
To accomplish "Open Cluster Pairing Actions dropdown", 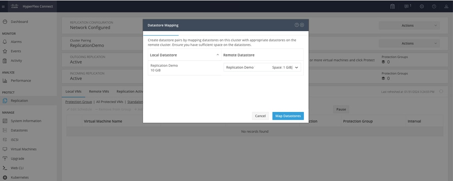I will 409,43.
